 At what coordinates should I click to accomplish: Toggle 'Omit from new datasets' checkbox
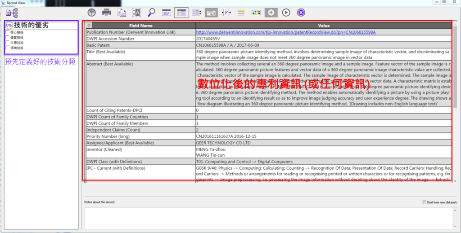tap(425, 202)
